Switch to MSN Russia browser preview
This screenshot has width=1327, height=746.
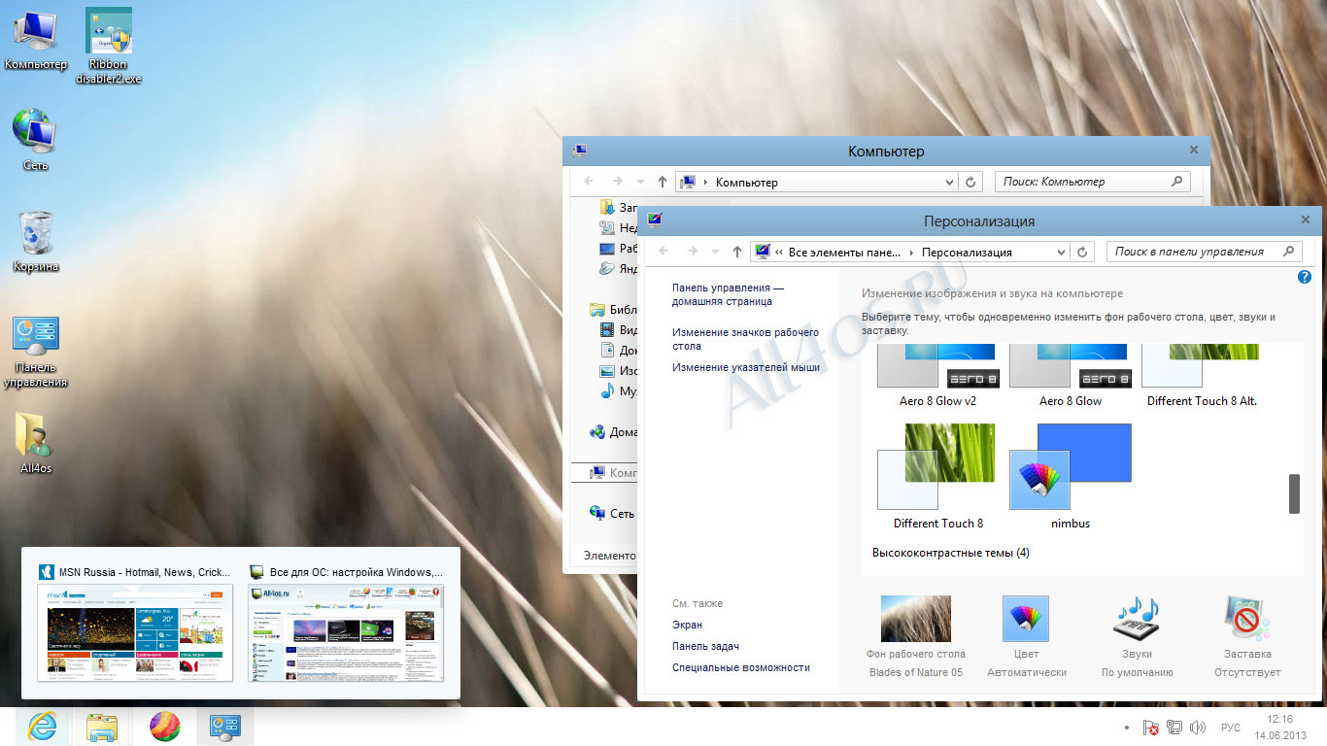[135, 622]
